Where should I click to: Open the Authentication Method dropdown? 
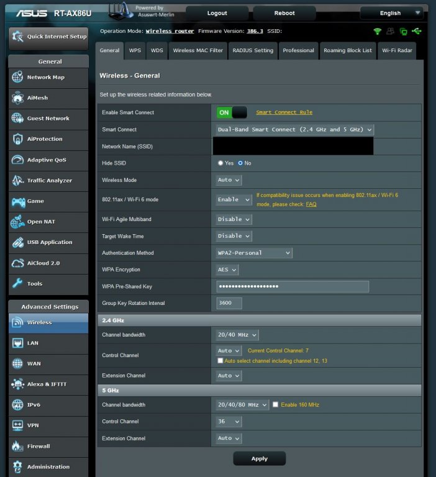pos(254,253)
